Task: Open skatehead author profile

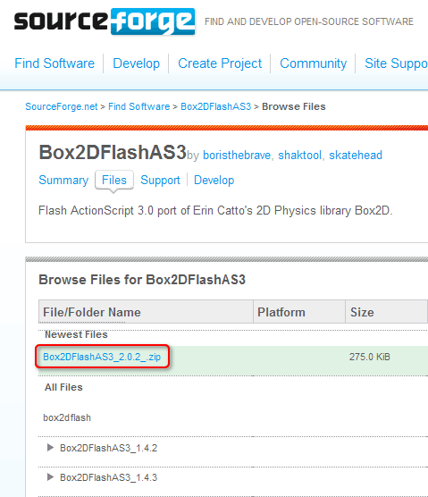Action: [356, 156]
